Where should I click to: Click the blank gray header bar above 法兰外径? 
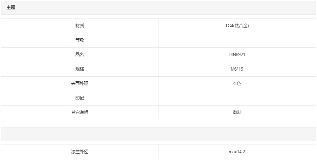(x=158, y=134)
